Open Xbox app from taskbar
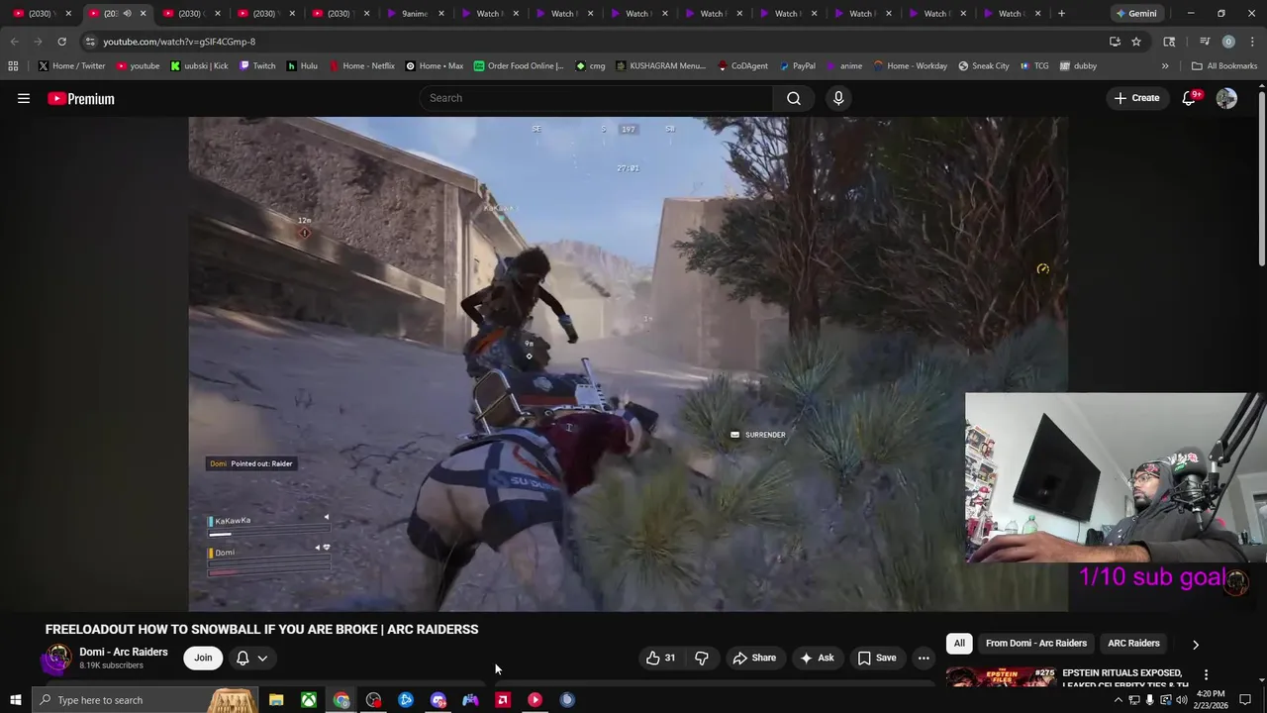 click(309, 700)
